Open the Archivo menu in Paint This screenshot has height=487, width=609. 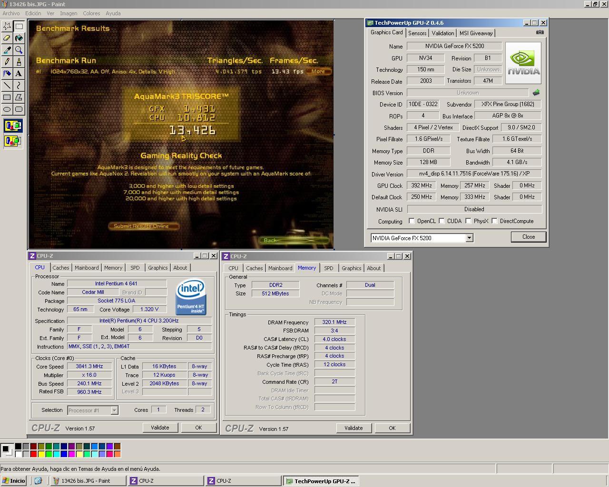[11, 13]
